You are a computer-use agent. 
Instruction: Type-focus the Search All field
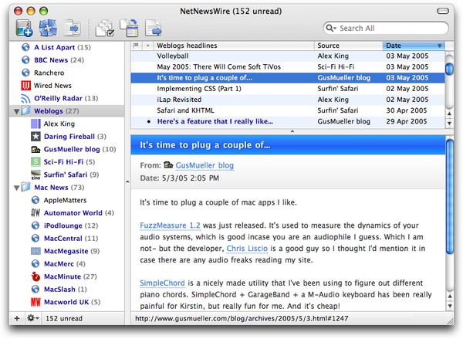point(386,28)
